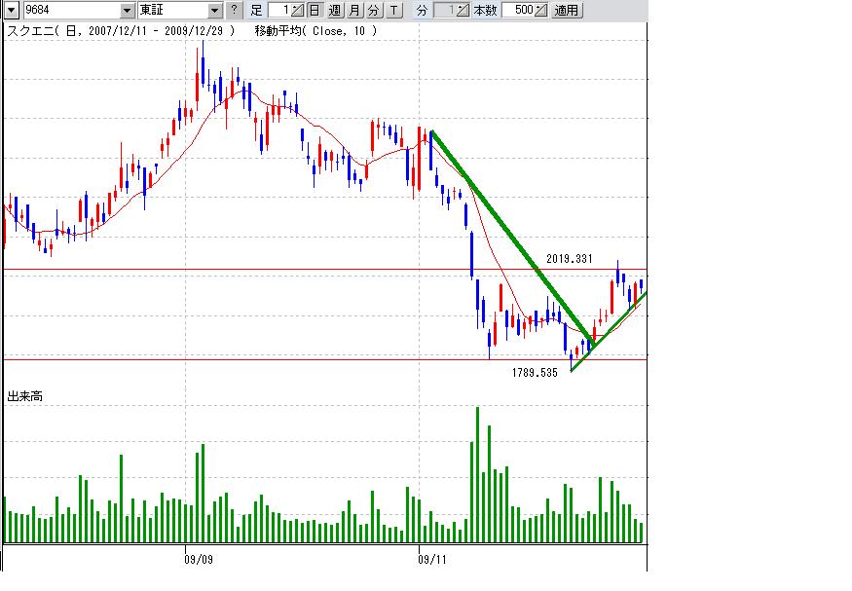Viewport: 852px width, 591px height.
Task: Click the question mark help button
Action: 234,11
